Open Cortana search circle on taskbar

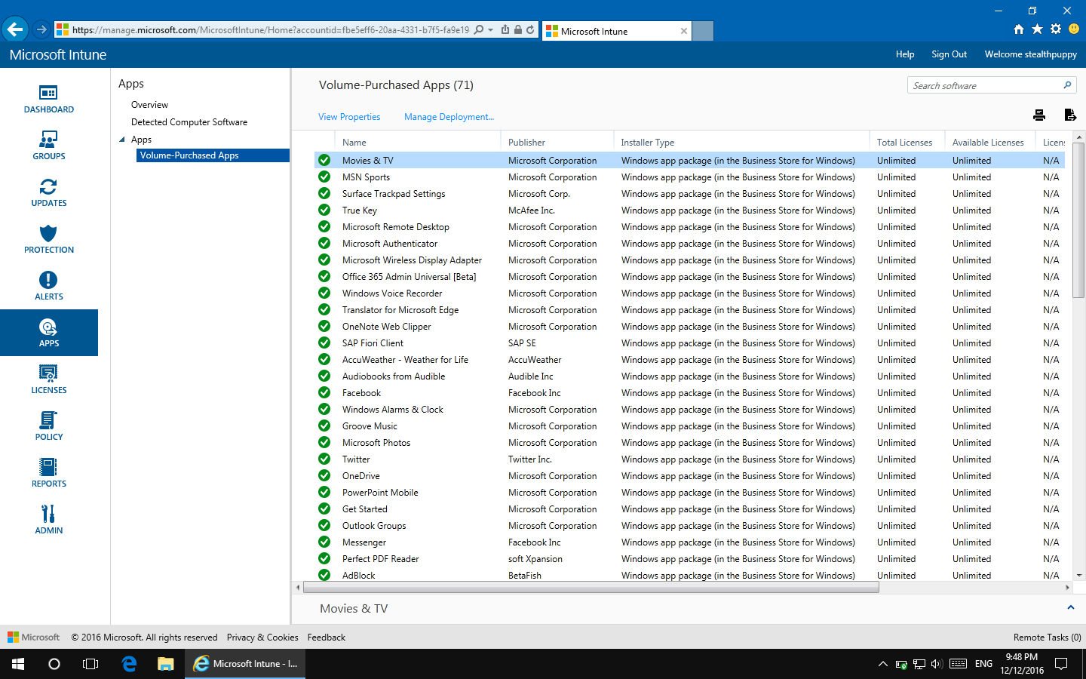(x=54, y=664)
